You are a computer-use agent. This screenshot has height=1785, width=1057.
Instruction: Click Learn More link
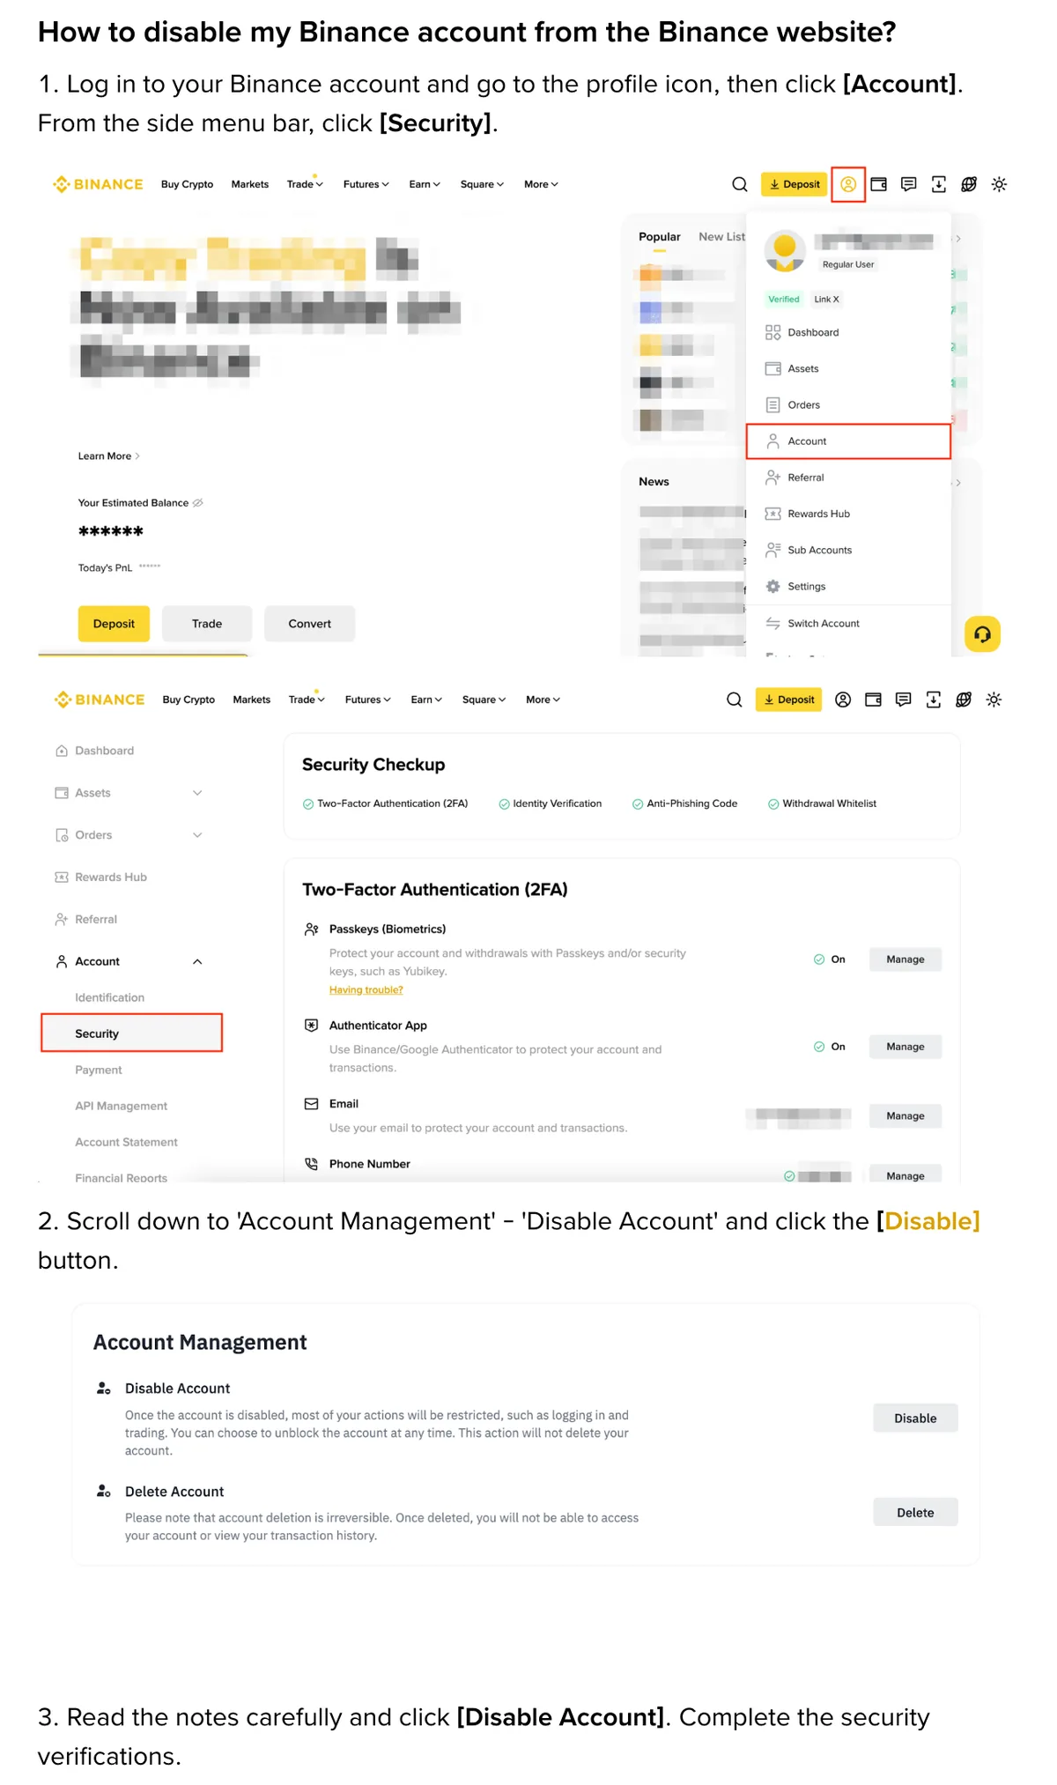[108, 456]
